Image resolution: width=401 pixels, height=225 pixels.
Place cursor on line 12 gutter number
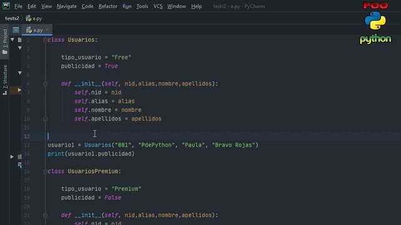tap(27, 136)
